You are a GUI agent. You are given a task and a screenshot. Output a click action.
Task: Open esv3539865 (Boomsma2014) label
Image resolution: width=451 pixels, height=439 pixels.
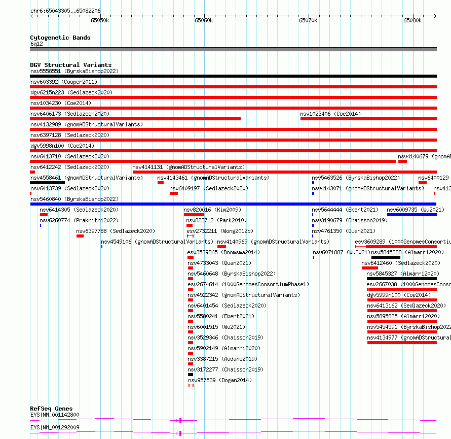pyautogui.click(x=223, y=252)
